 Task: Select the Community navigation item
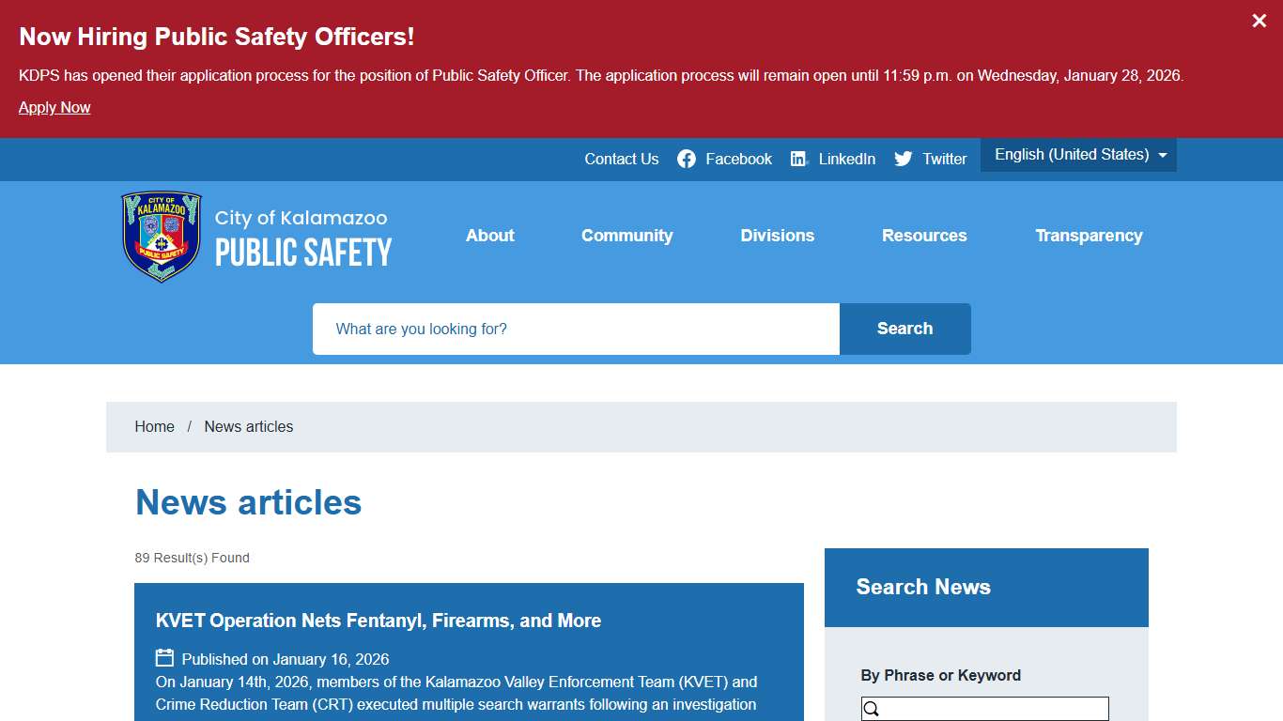pyautogui.click(x=626, y=236)
